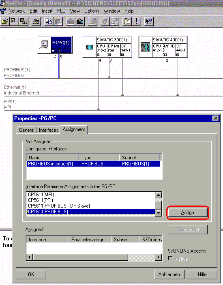Select the Assignment tab
Image resolution: width=223 pixels, height=285 pixels.
pyautogui.click(x=74, y=129)
